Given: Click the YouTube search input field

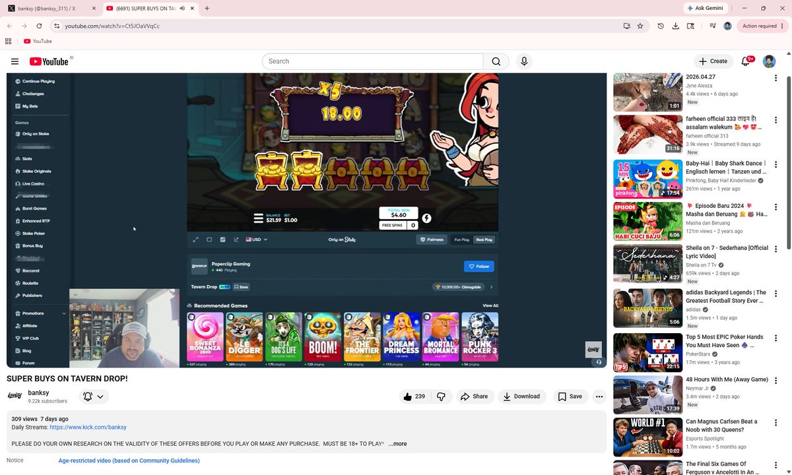Looking at the screenshot, I should (373, 61).
